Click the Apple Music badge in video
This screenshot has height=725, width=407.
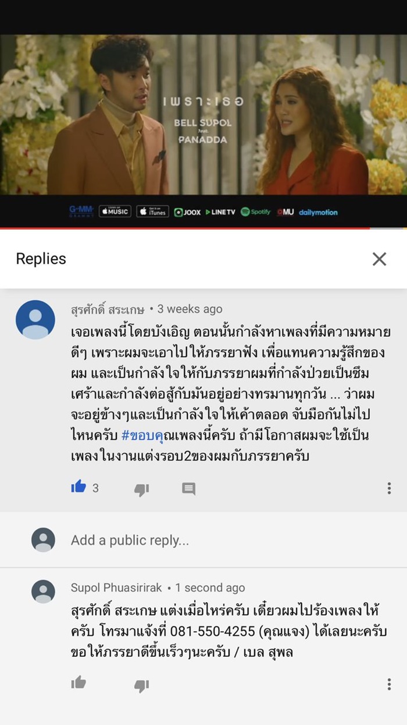point(115,212)
